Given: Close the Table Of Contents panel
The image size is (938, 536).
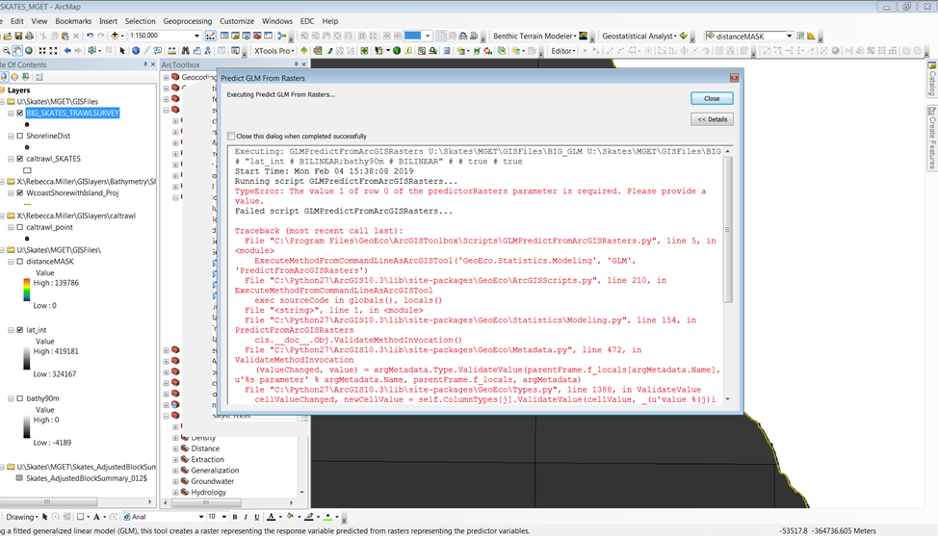Looking at the screenshot, I should pyautogui.click(x=152, y=64).
